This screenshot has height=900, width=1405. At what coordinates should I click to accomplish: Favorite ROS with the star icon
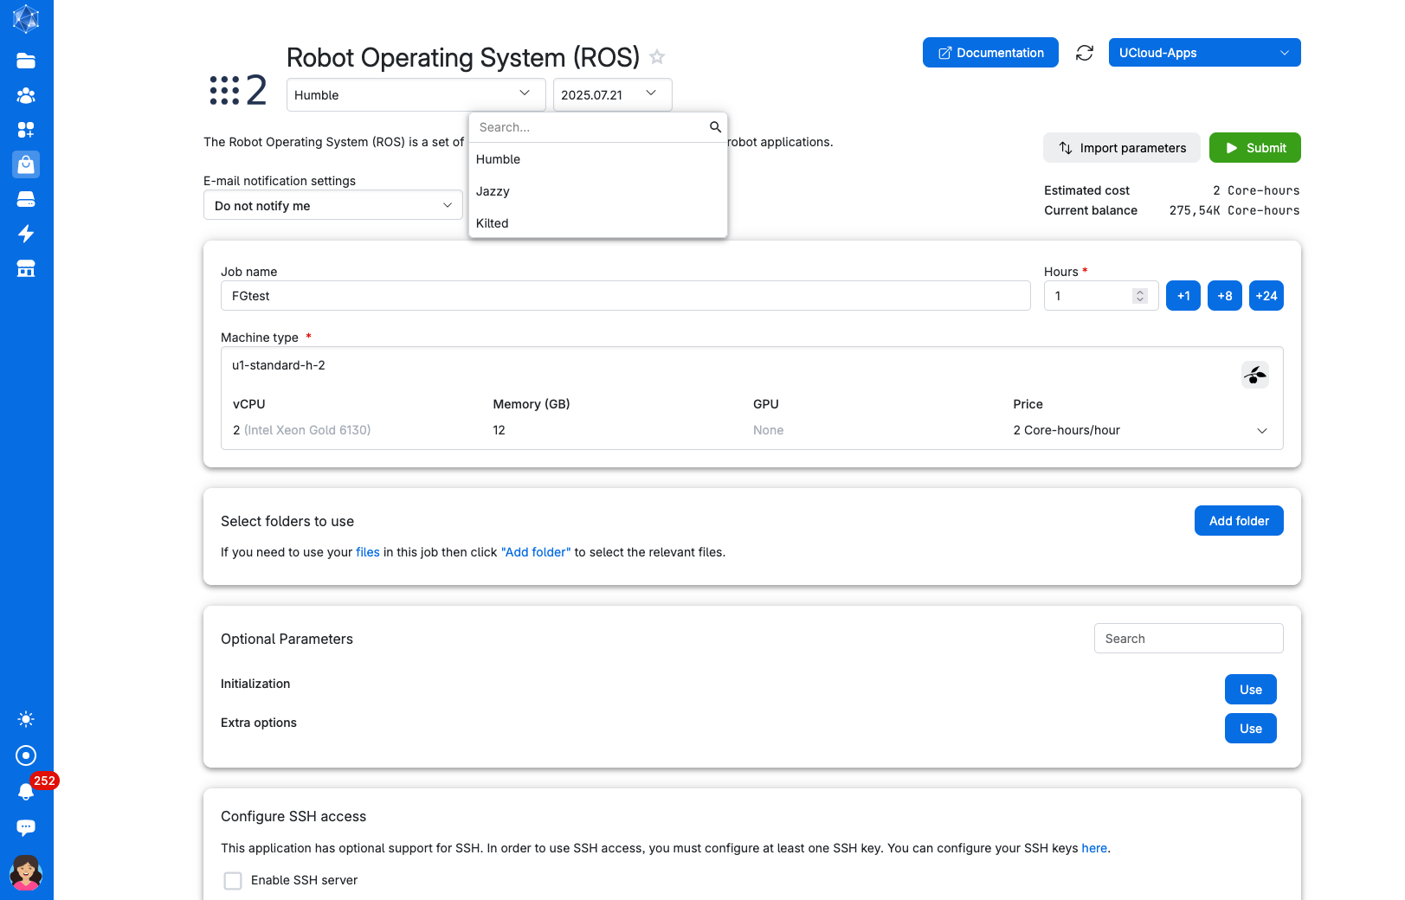(657, 57)
